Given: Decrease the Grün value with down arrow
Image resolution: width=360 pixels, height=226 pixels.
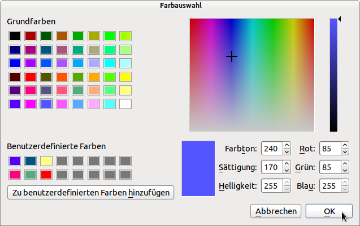Looking at the screenshot, I should (345, 171).
